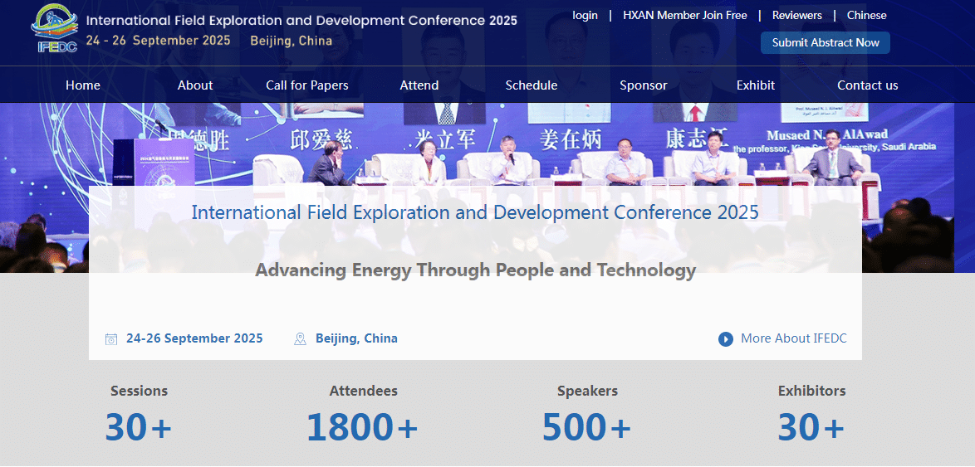The height and width of the screenshot is (467, 975).
Task: Click the card location text Beijing, China
Action: click(x=357, y=338)
